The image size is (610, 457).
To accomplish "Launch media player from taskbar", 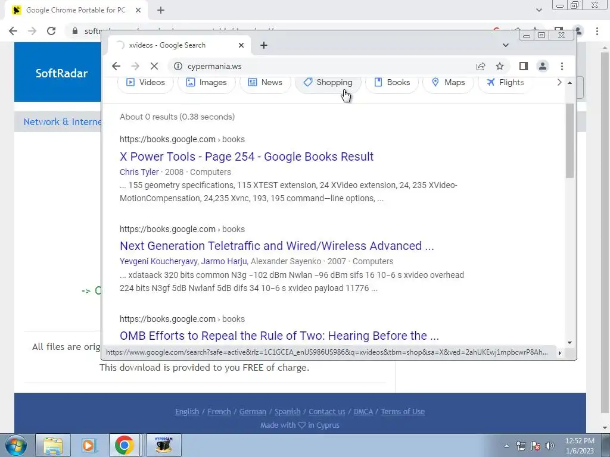I will coord(89,445).
